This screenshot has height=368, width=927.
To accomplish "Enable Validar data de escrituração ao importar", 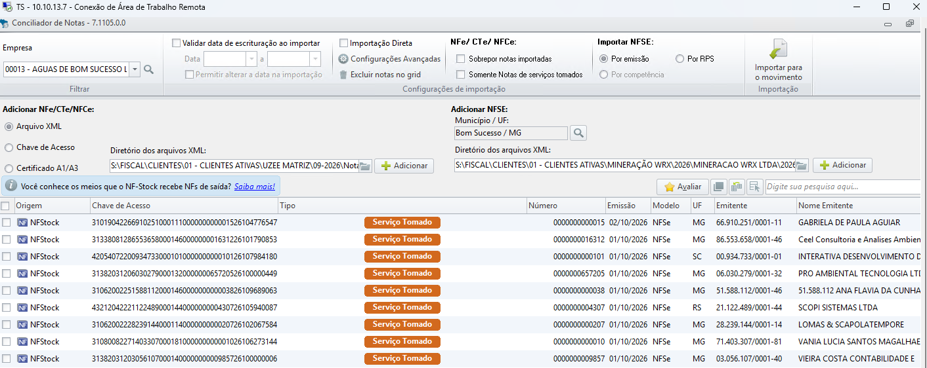I will [x=176, y=43].
